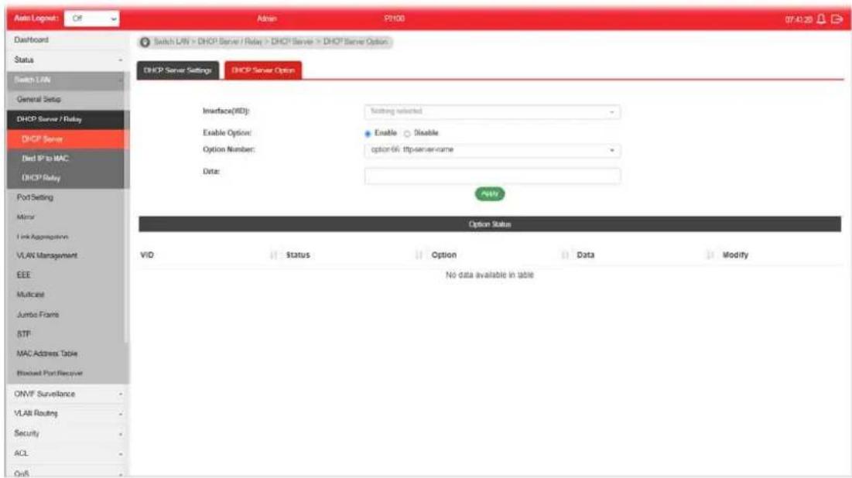This screenshot has height=478, width=852.
Task: Sort table by Option column icon
Action: coord(565,254)
